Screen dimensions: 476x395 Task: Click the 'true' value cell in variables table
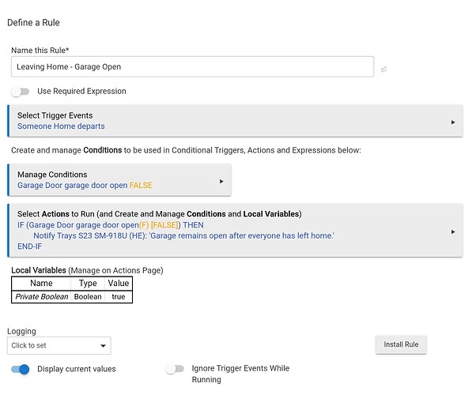(118, 296)
